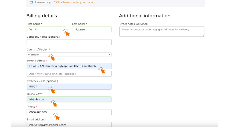The width and height of the screenshot is (229, 127).
Task: Click the orange cursor icon on Town / City field
Action: [x=54, y=103]
